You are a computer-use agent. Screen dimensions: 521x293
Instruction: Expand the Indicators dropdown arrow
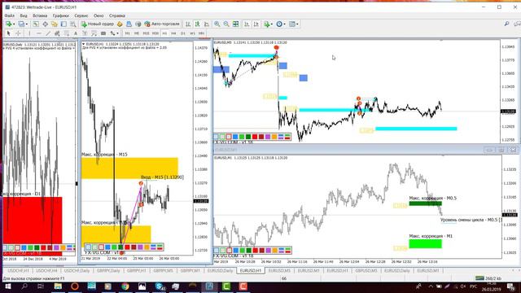[x=271, y=24]
